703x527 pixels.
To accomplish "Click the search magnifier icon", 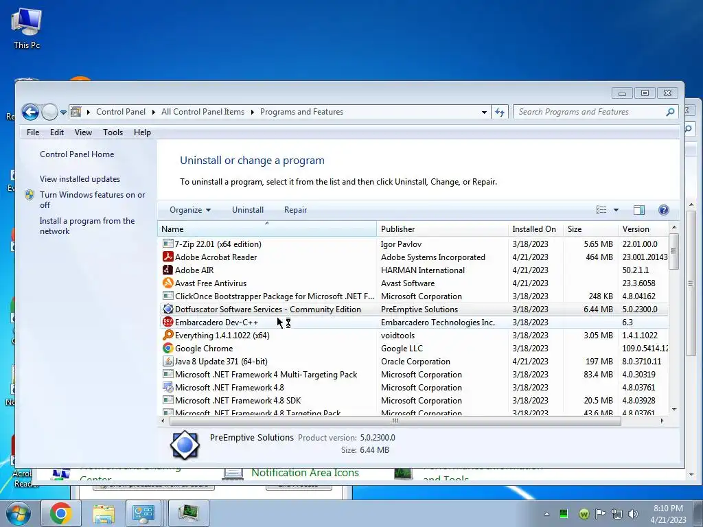I will click(x=670, y=112).
